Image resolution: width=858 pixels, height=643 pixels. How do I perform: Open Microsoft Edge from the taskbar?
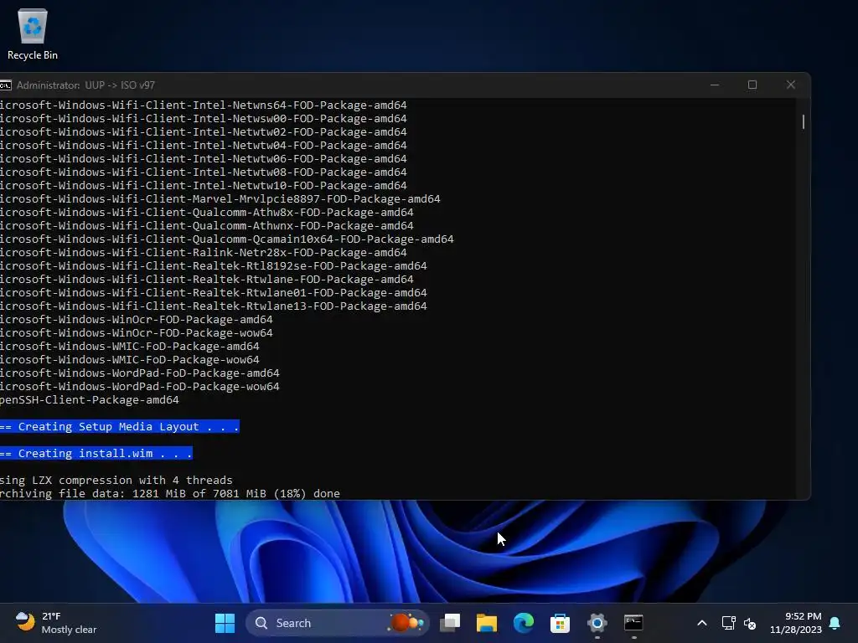(523, 623)
